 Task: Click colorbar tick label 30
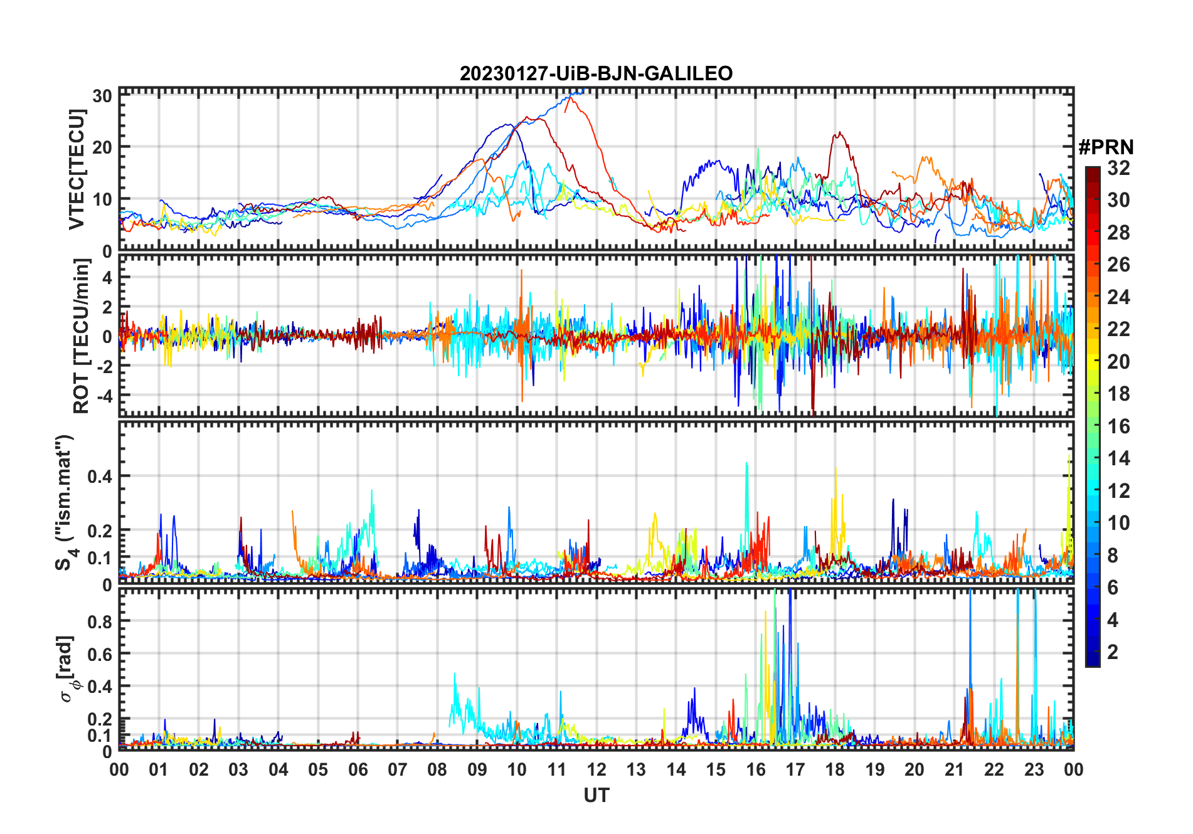1118,200
